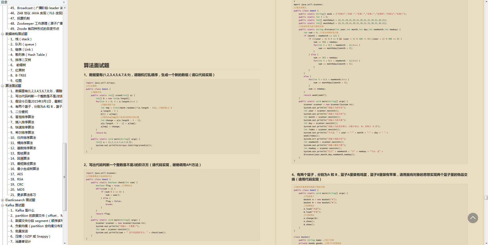Image resolution: width=488 pixels, height=245 pixels.
Task: Open the 19、CRC entry
Action: tap(17, 185)
